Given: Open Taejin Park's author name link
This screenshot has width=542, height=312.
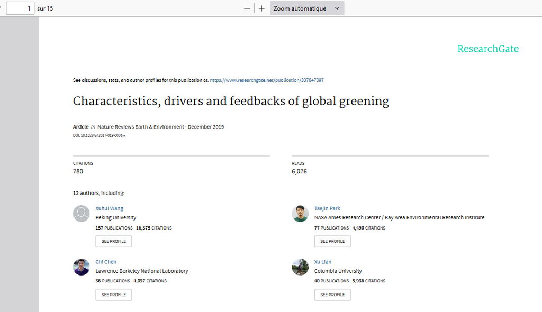Looking at the screenshot, I should [x=327, y=208].
